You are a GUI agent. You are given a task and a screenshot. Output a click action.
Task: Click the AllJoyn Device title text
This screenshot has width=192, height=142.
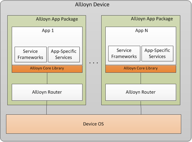coord(92,5)
